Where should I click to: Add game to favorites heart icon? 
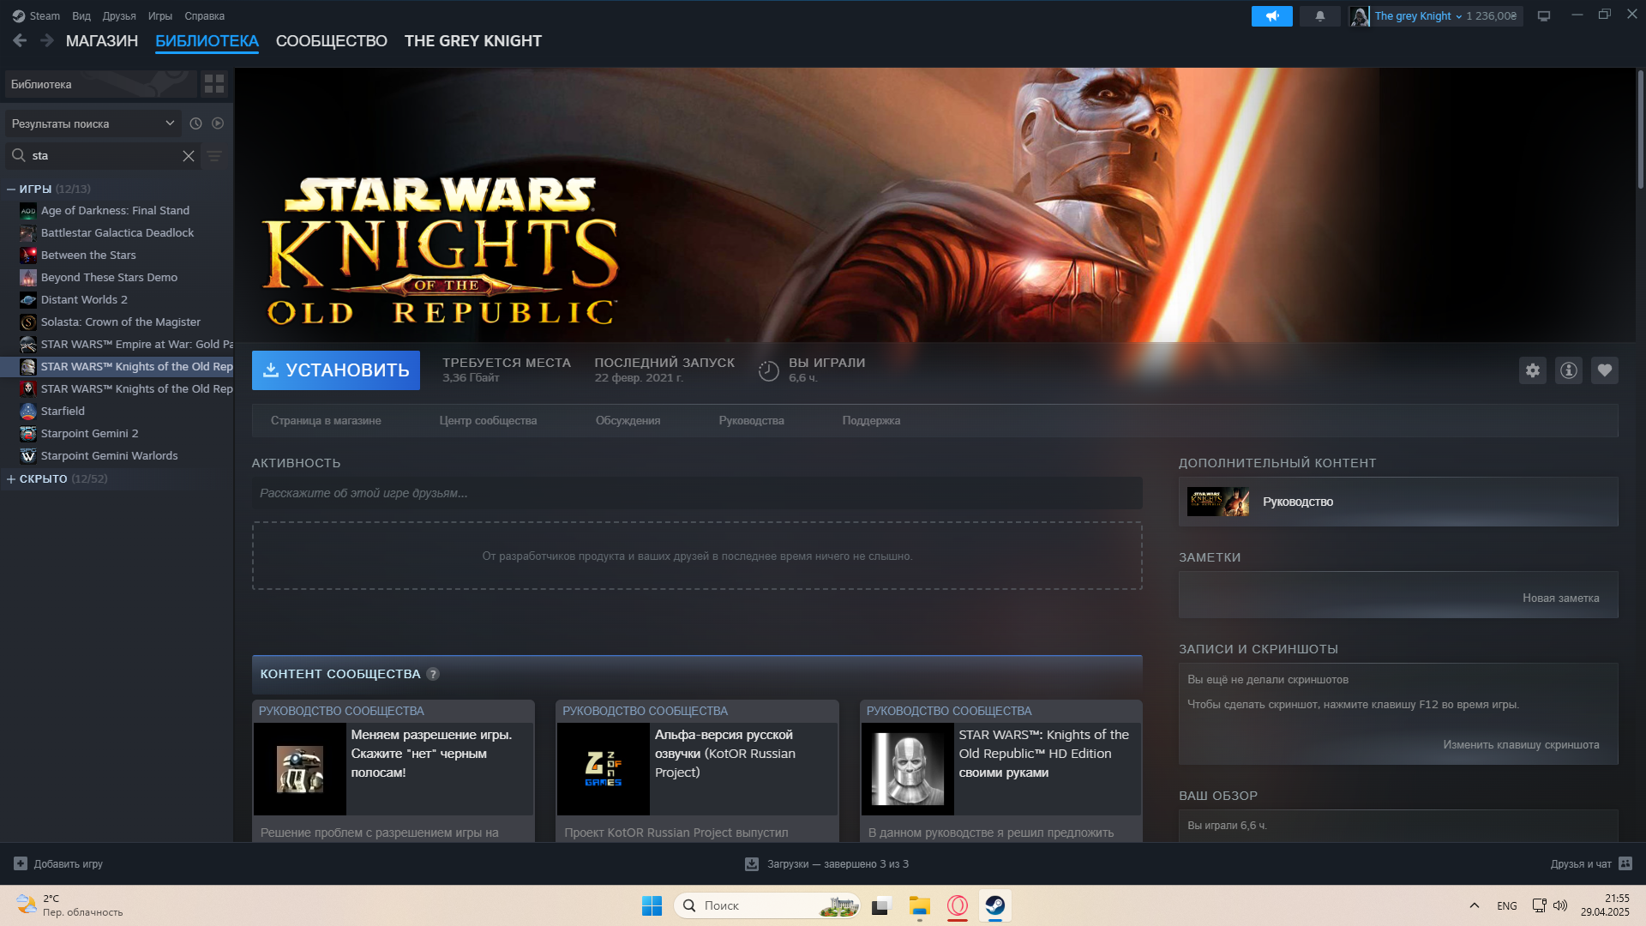click(1605, 370)
